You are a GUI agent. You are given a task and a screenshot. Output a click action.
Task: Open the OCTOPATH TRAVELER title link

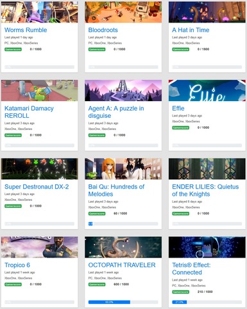pyautogui.click(x=122, y=265)
